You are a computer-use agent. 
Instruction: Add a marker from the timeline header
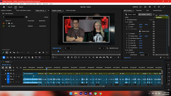pyautogui.click(x=14, y=68)
